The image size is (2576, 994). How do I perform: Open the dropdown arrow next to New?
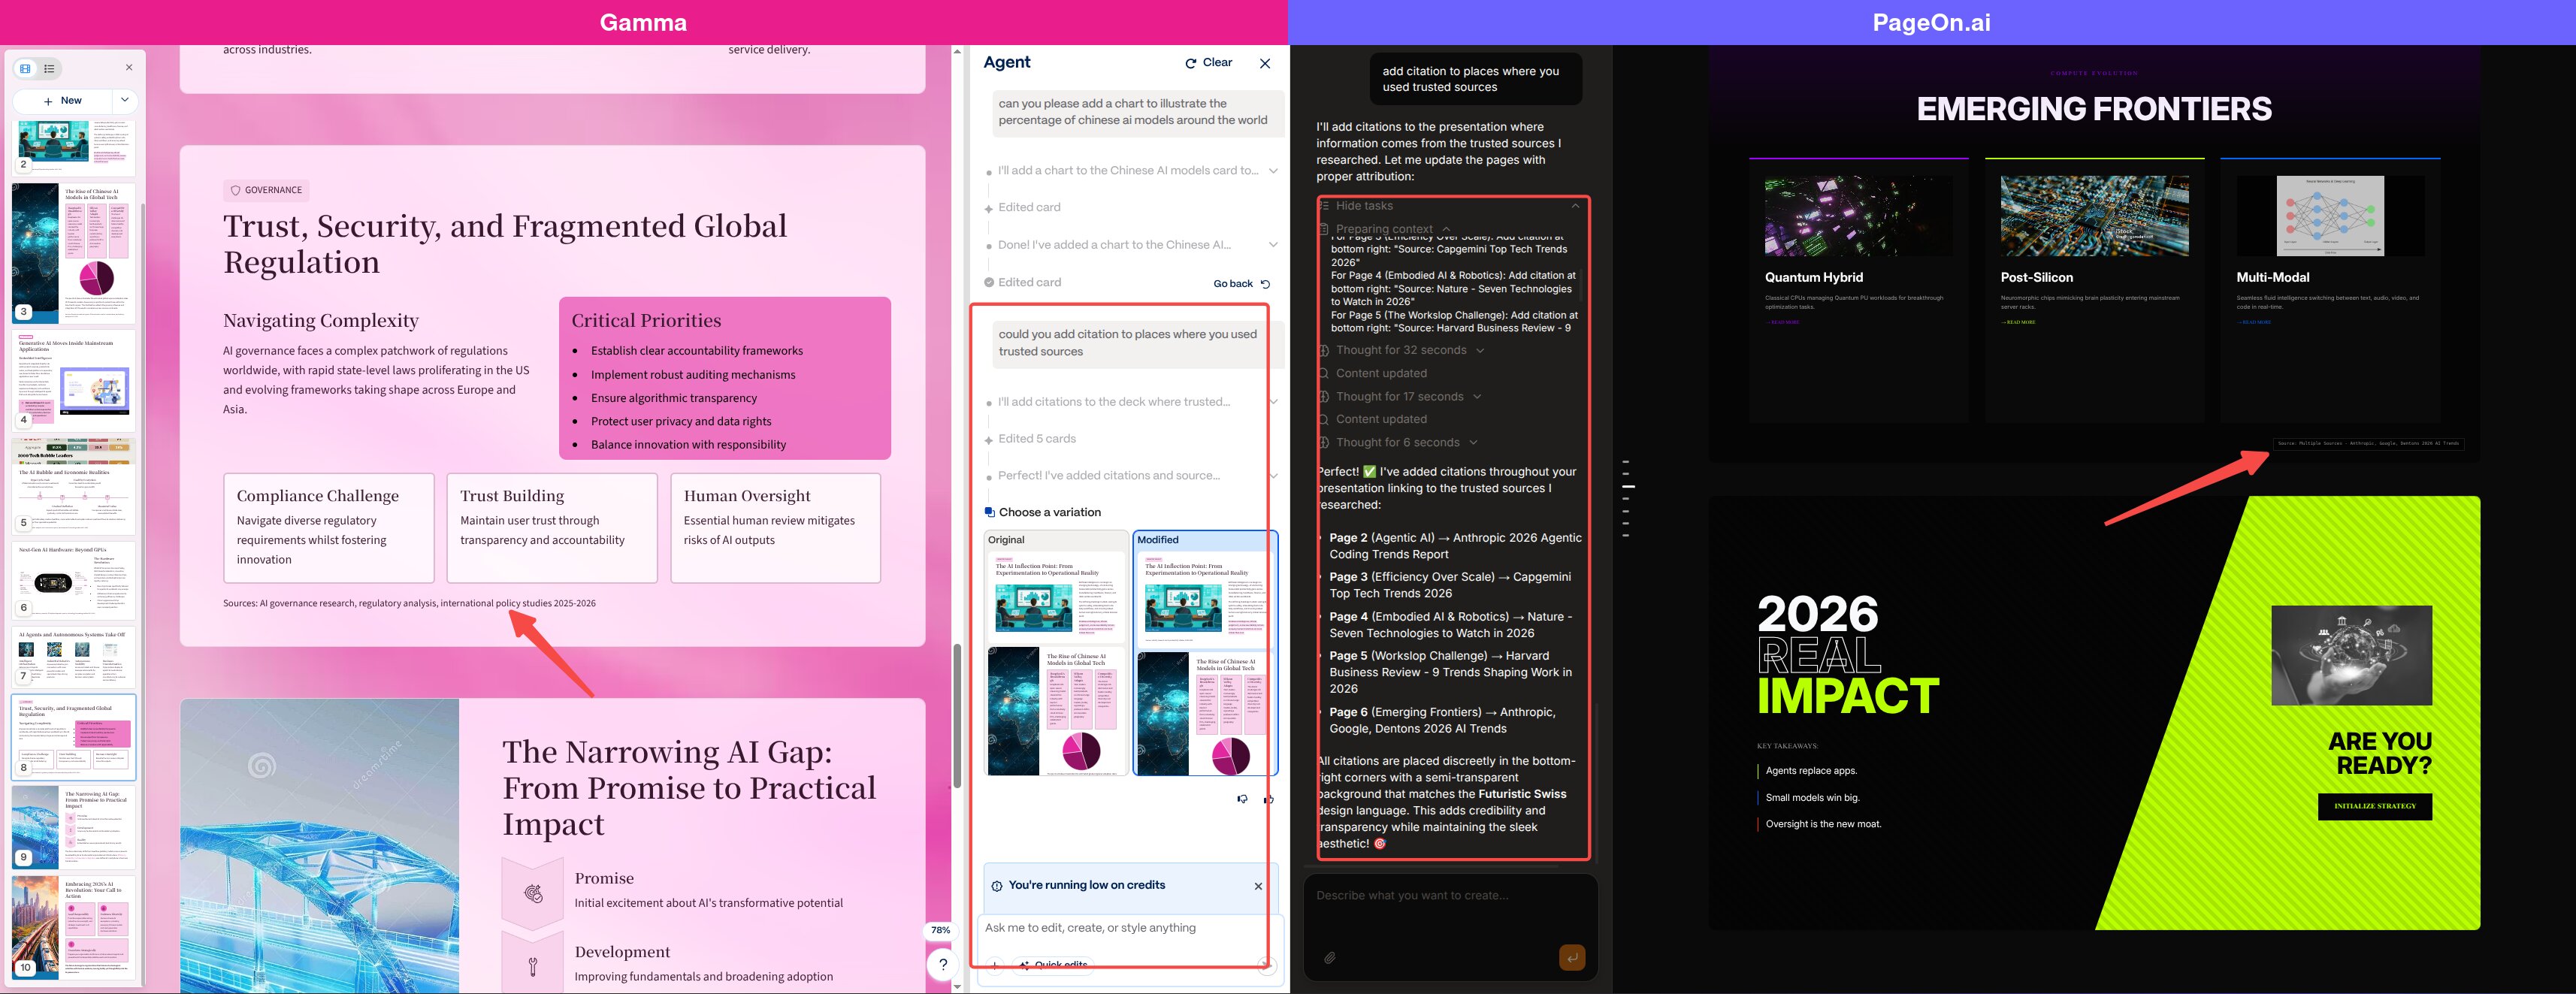pos(124,100)
